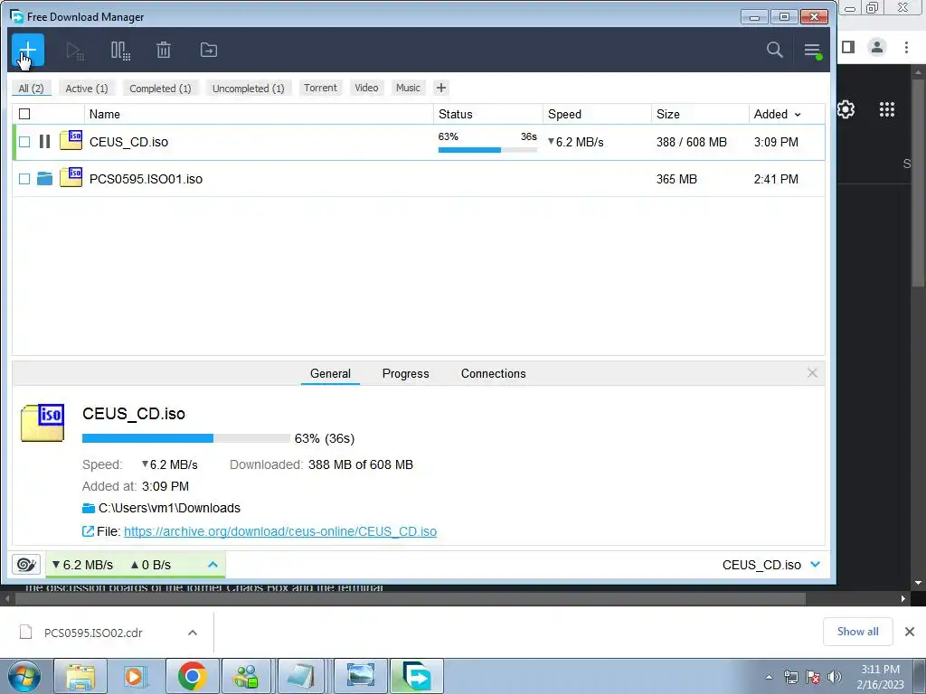Open Windows Explorer from taskbar

[x=80, y=676]
